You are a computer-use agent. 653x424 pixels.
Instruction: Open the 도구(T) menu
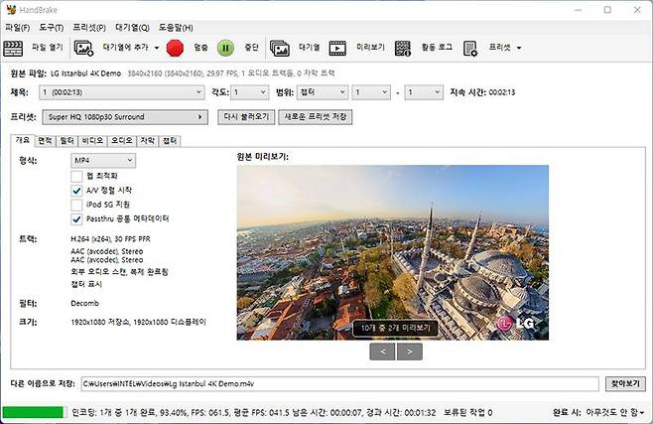pyautogui.click(x=52, y=28)
